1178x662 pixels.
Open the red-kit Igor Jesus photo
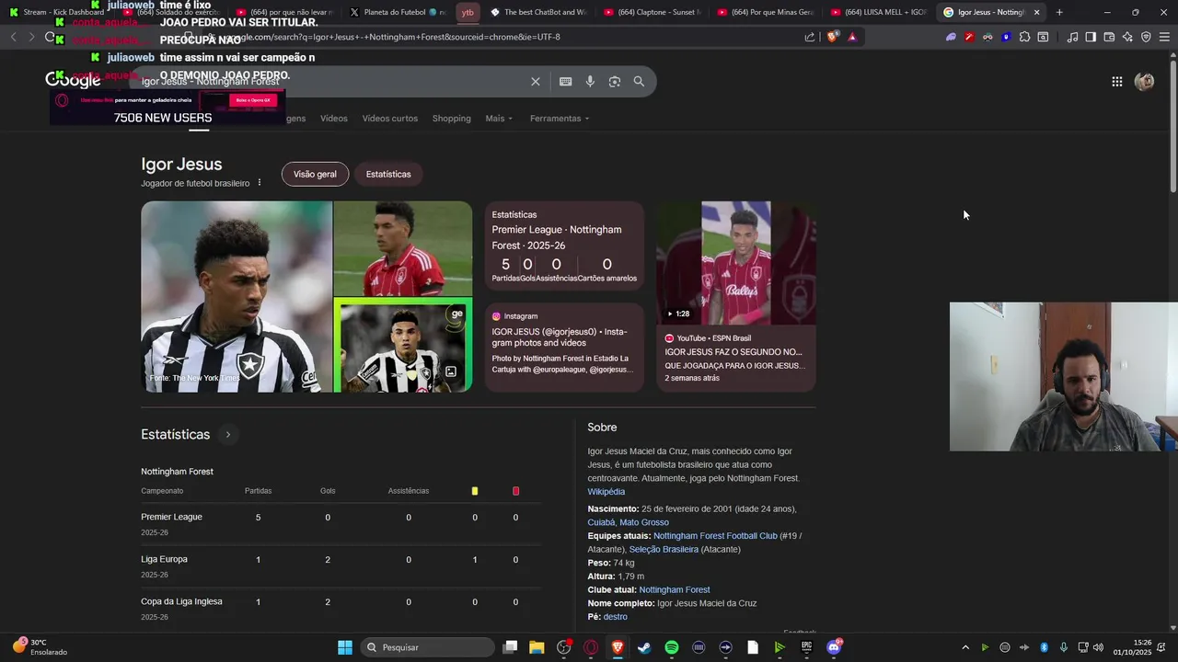coord(403,248)
